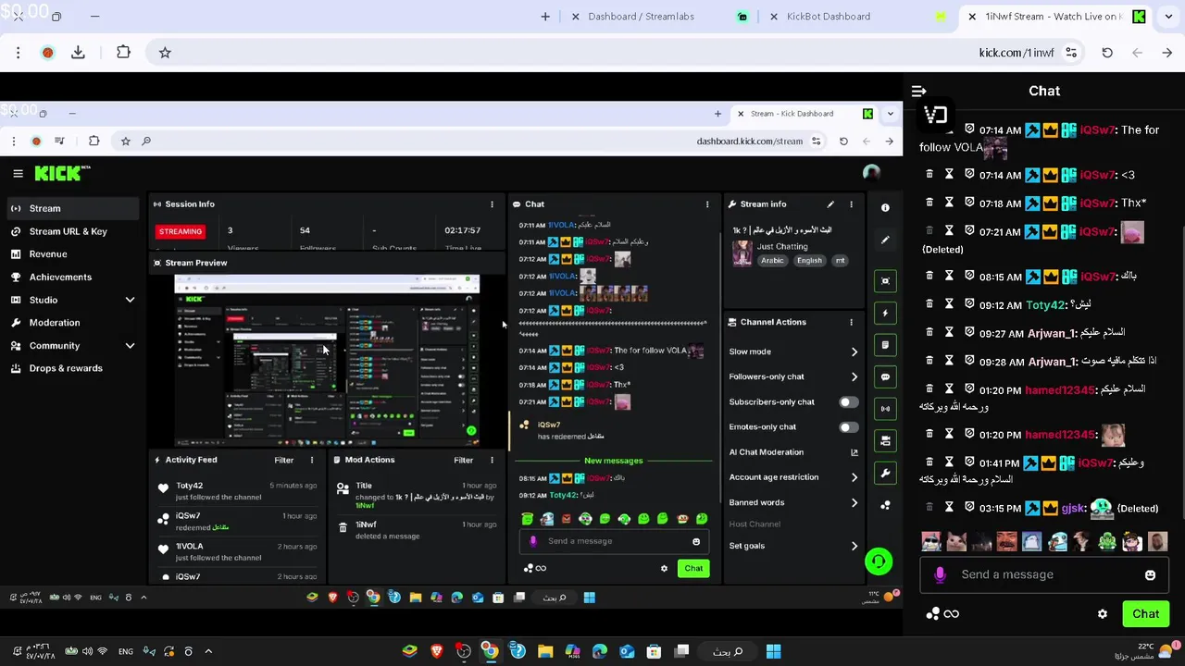Toggle Subscribers-only chat switch
Image resolution: width=1185 pixels, height=666 pixels.
[x=848, y=402]
